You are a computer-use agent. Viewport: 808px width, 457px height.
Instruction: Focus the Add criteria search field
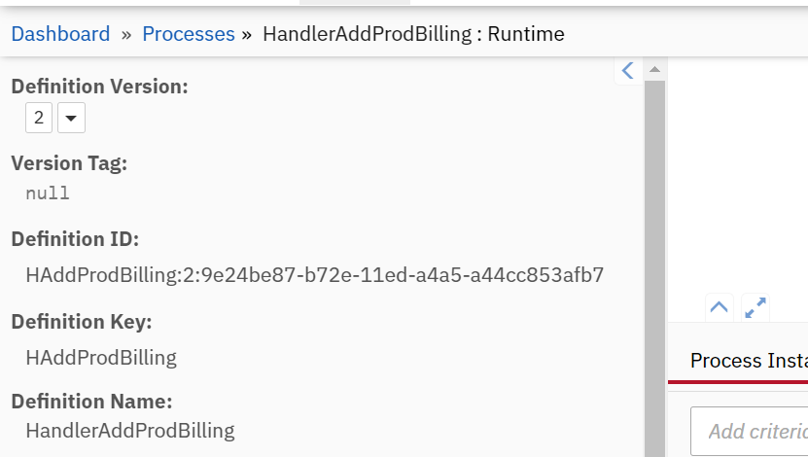754,431
